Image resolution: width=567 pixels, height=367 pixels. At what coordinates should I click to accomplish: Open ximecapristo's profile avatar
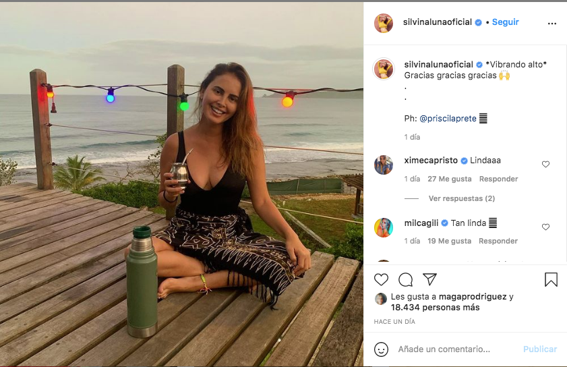[x=384, y=165]
